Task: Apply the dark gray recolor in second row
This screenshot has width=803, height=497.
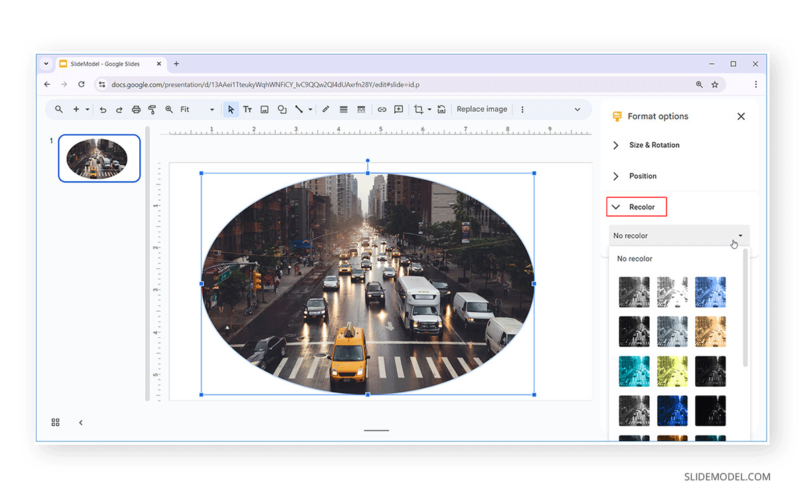Action: click(x=634, y=332)
